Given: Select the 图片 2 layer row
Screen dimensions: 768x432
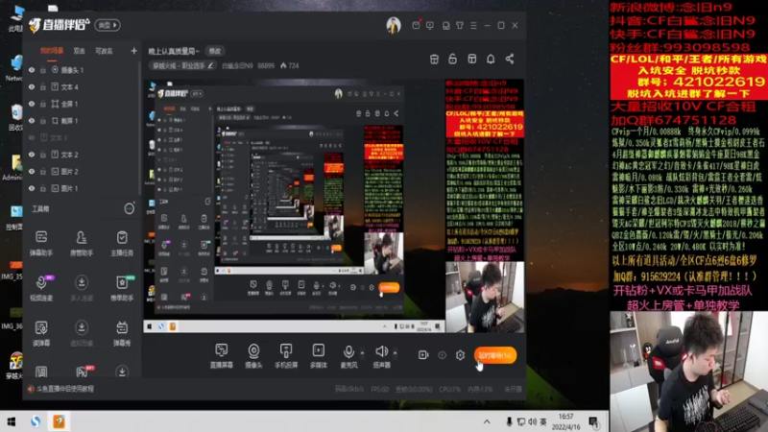Looking at the screenshot, I should pos(81,172).
